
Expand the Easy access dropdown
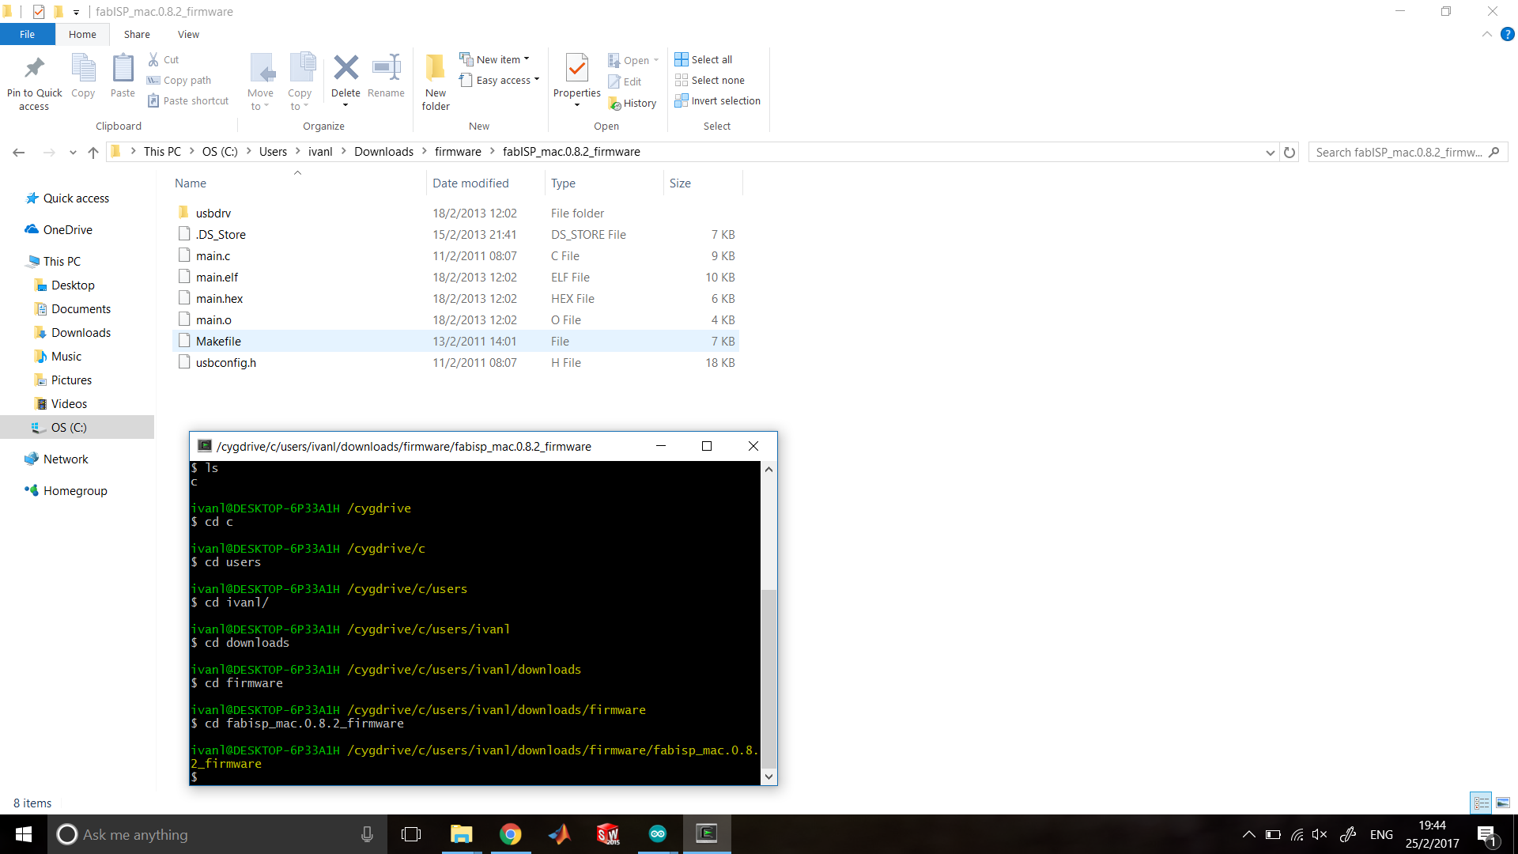(537, 80)
